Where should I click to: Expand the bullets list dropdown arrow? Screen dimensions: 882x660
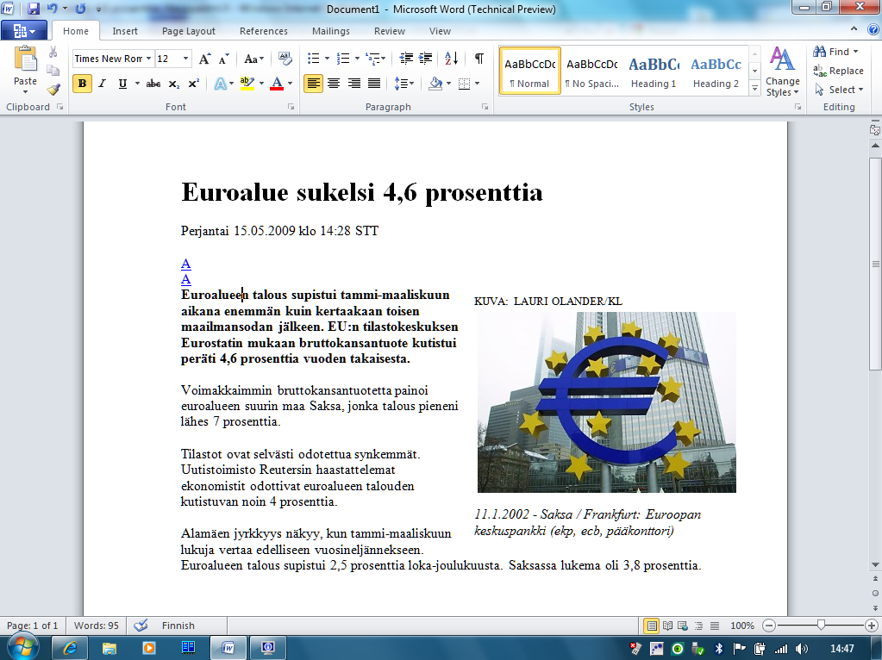328,59
